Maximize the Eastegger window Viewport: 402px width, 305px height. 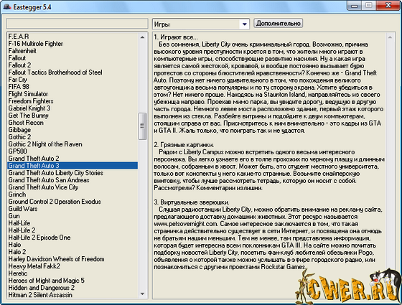coord(369,6)
